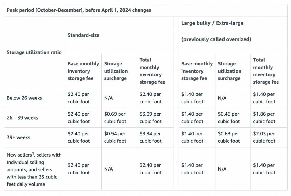291x196 pixels.
Task: Select the Storage utilization ratio header
Action: click(34, 52)
